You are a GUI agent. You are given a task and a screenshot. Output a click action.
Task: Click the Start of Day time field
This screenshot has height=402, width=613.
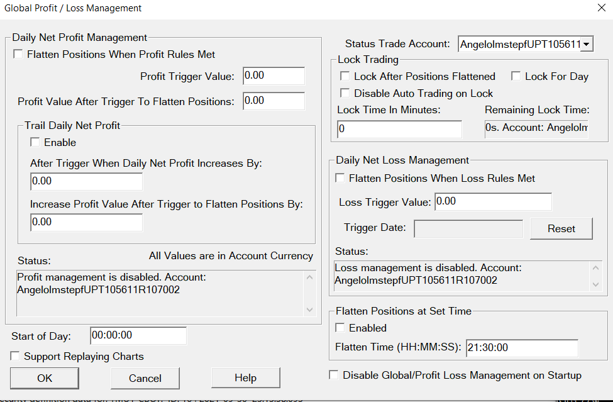click(x=138, y=336)
